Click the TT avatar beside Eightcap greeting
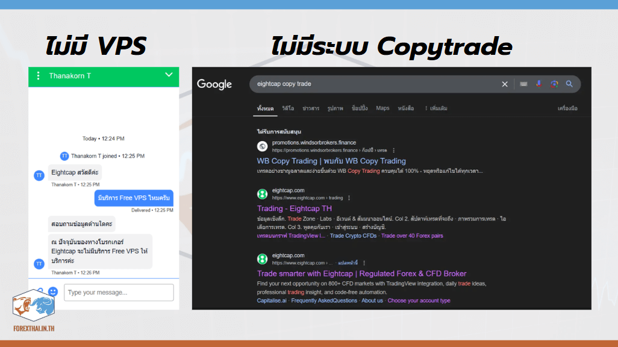Image resolution: width=618 pixels, height=347 pixels. click(39, 175)
